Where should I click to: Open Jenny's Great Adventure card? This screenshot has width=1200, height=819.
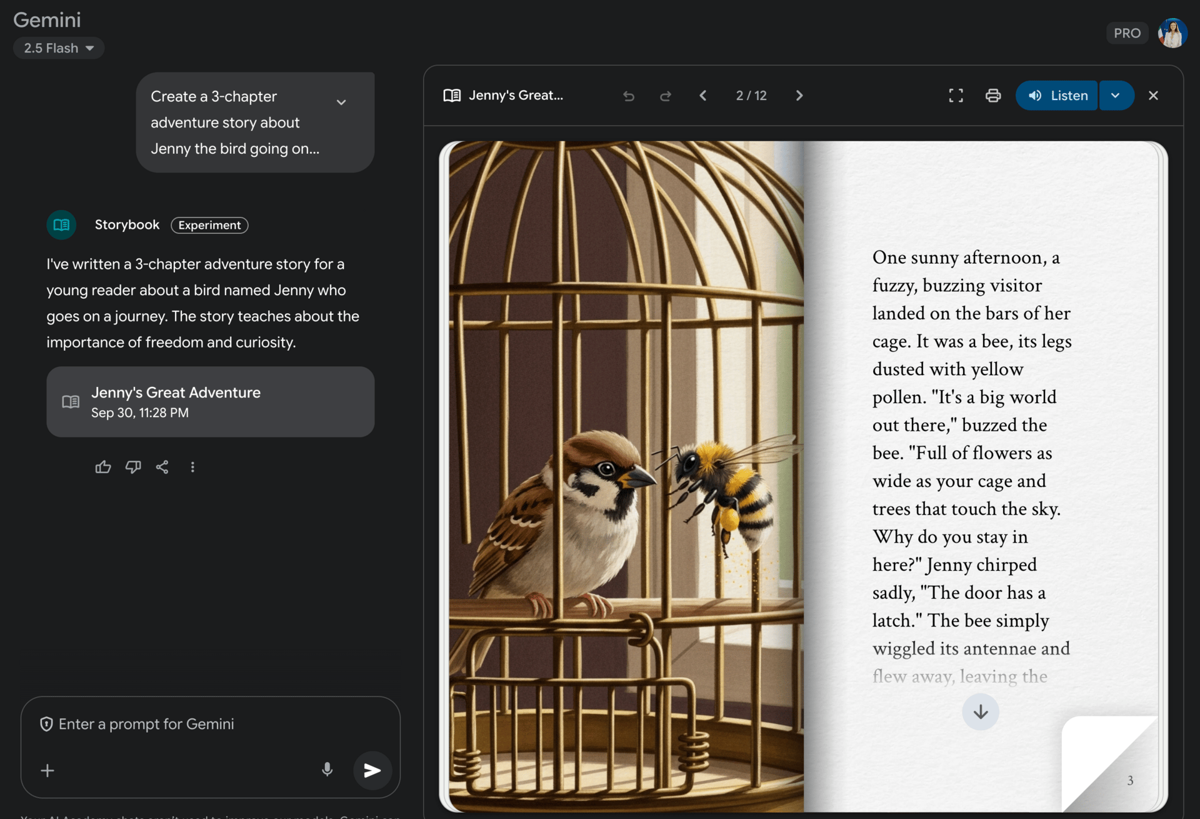(x=210, y=401)
